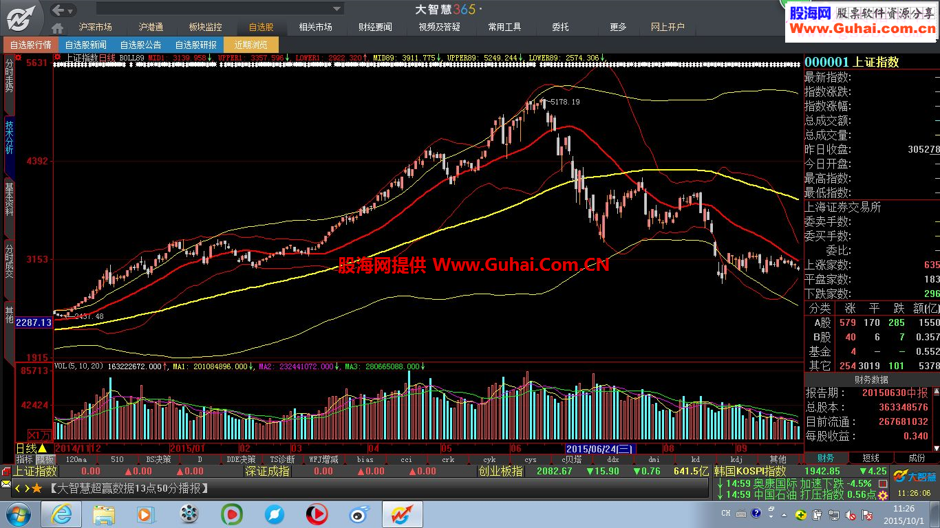The width and height of the screenshot is (940, 528).
Task: Click the 大智慧 logo at bottom-right
Action: (915, 476)
